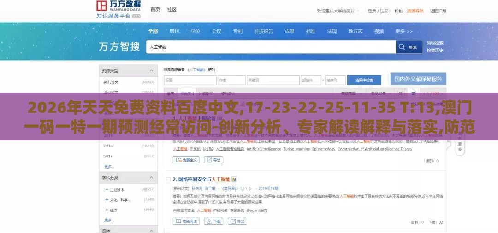Screen dimensions: 498x233
Task: Download the second result with 下载
Action: [x=213, y=221]
